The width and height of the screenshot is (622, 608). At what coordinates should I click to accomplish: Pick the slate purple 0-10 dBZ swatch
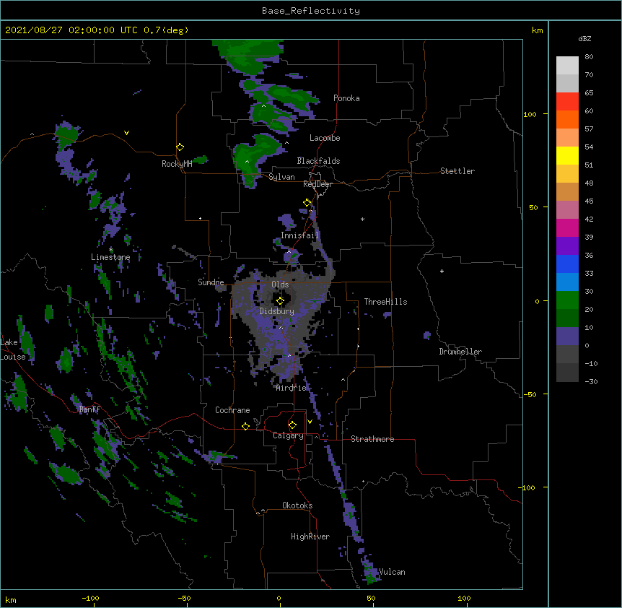pos(567,336)
